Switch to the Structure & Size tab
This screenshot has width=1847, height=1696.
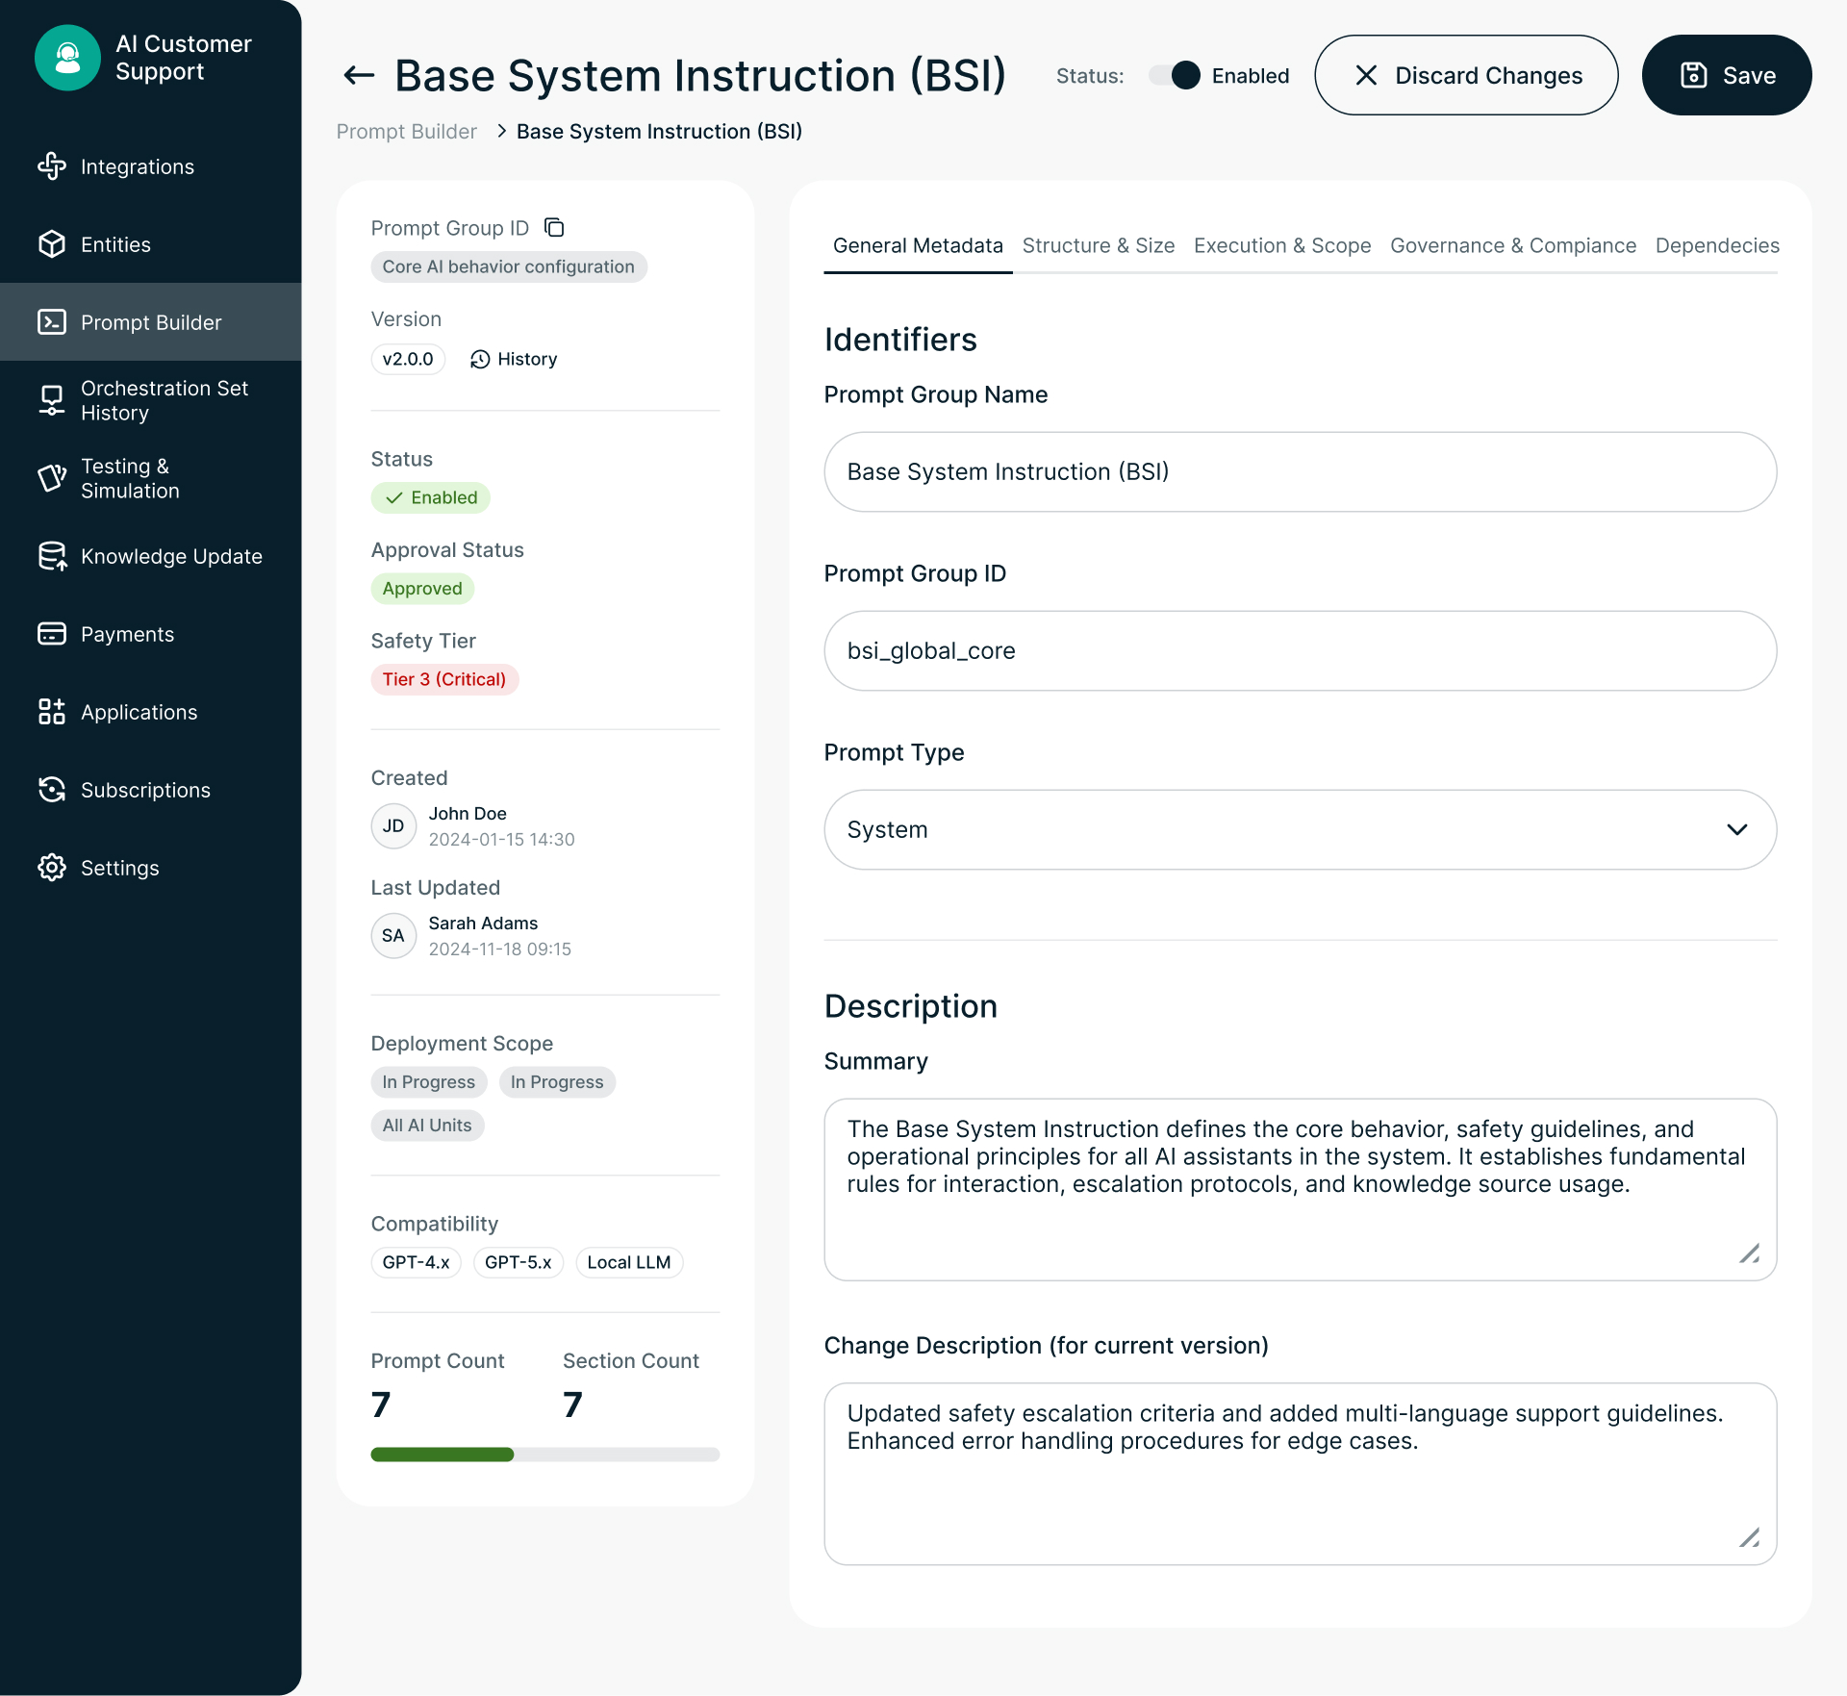pyautogui.click(x=1098, y=245)
